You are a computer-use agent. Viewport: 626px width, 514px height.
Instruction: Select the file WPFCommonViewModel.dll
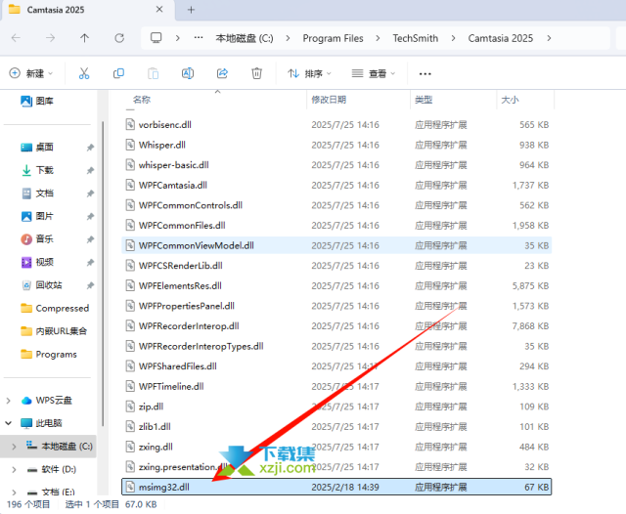click(x=336, y=245)
